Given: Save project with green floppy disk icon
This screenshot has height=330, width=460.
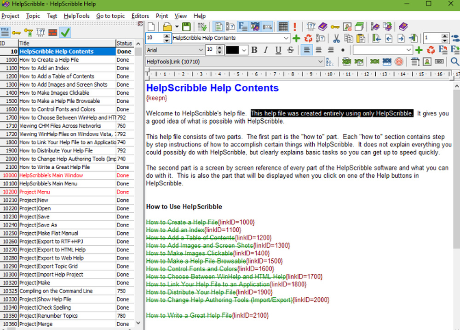Looking at the screenshot, I should tap(186, 27).
